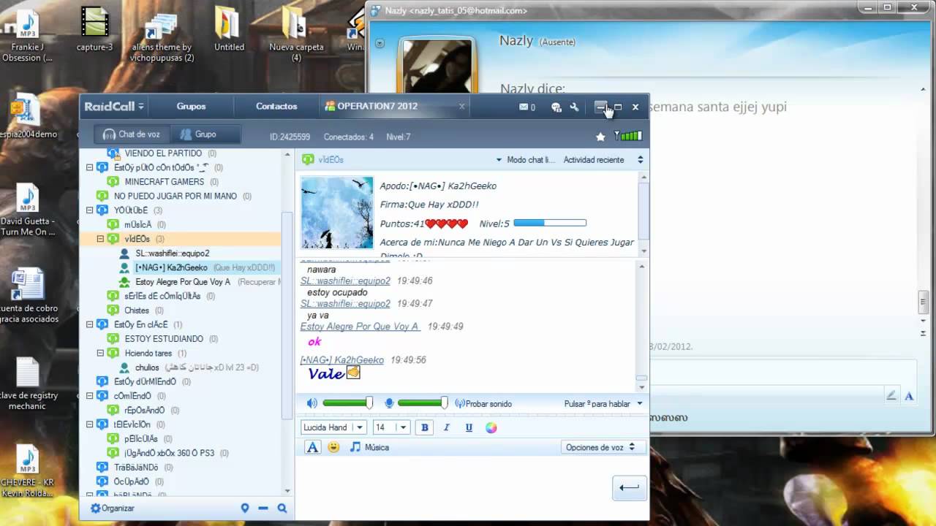
Task: Open aliens theme by vichopupusas shortcut
Action: point(162,35)
